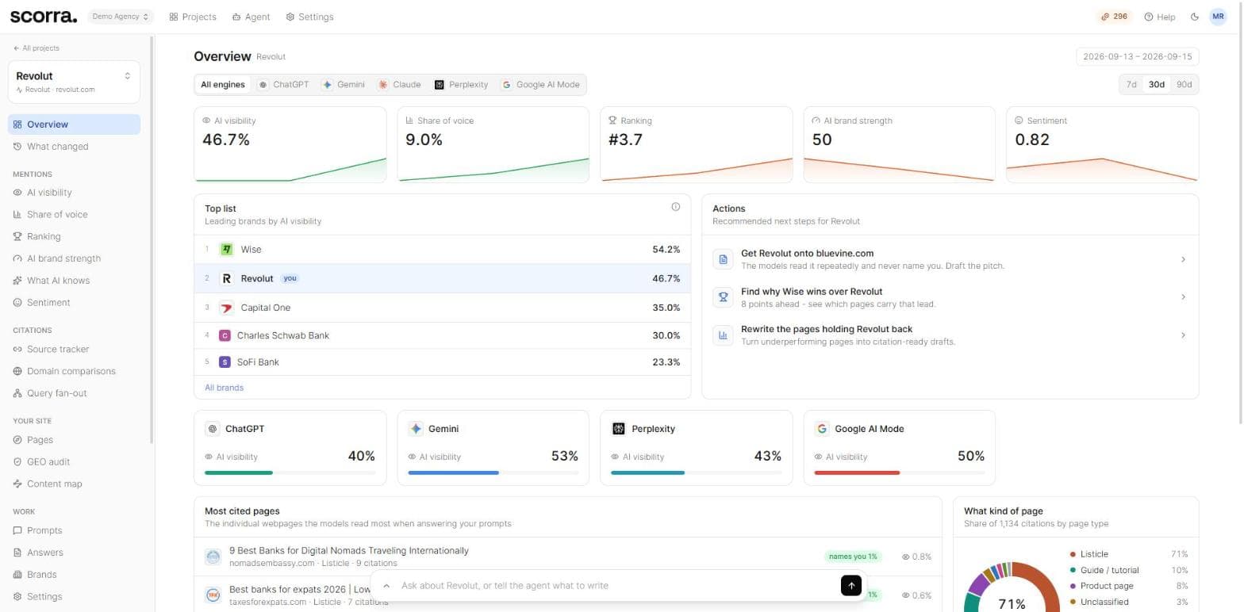
Task: Open the Sentiment 0.82 card
Action: 1103,145
